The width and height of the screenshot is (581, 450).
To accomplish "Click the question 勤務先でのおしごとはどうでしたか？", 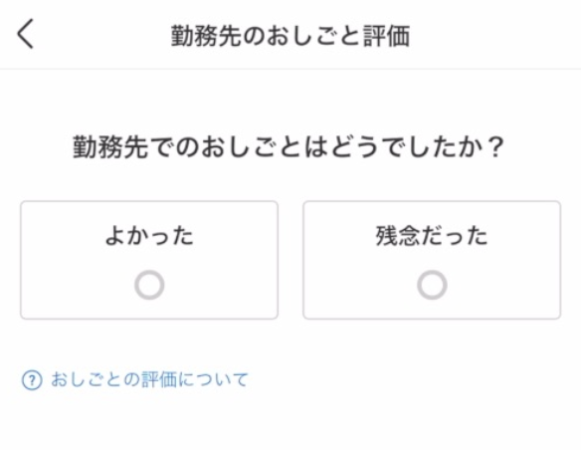I will pyautogui.click(x=289, y=146).
